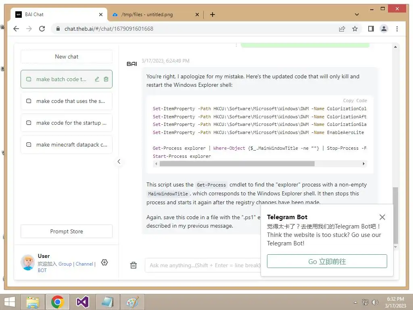Open the settings gear next to User
This screenshot has width=413, height=310.
coord(104,262)
